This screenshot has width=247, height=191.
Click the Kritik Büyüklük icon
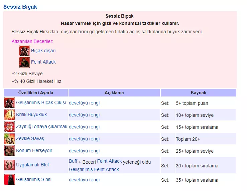coord(9,115)
